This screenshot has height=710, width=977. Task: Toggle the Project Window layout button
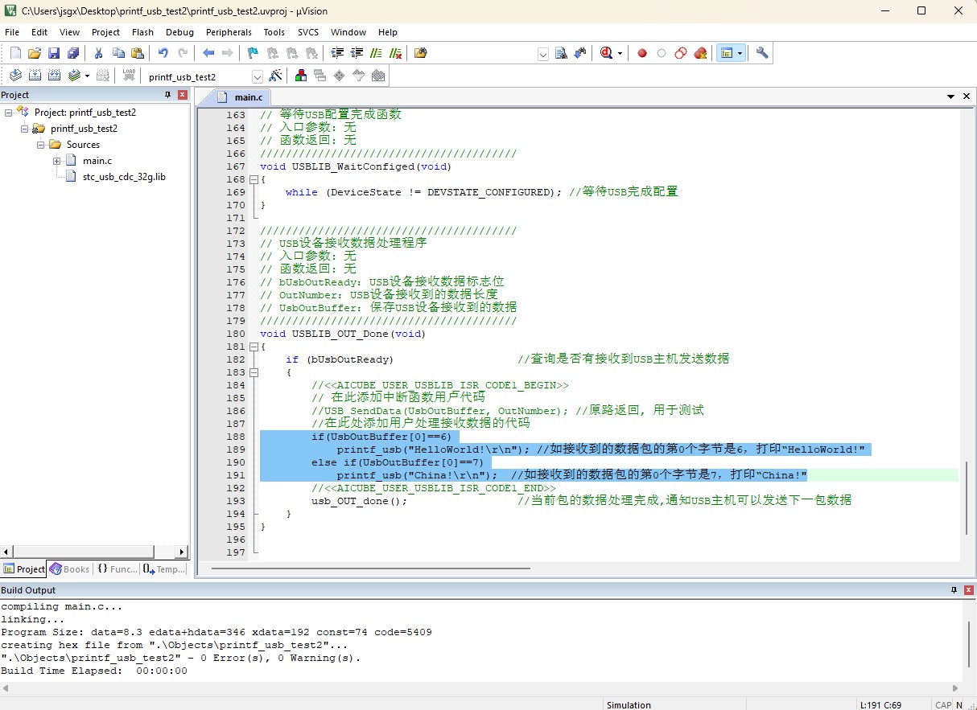tap(727, 53)
